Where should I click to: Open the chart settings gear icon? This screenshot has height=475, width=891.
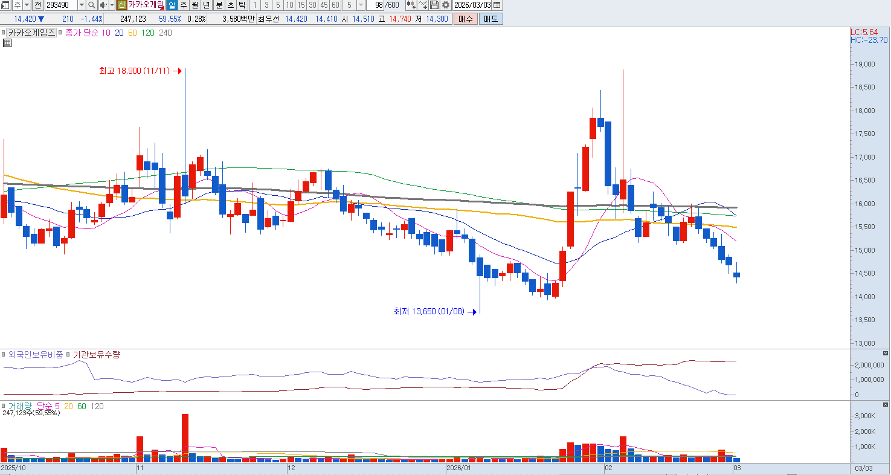pyautogui.click(x=446, y=5)
